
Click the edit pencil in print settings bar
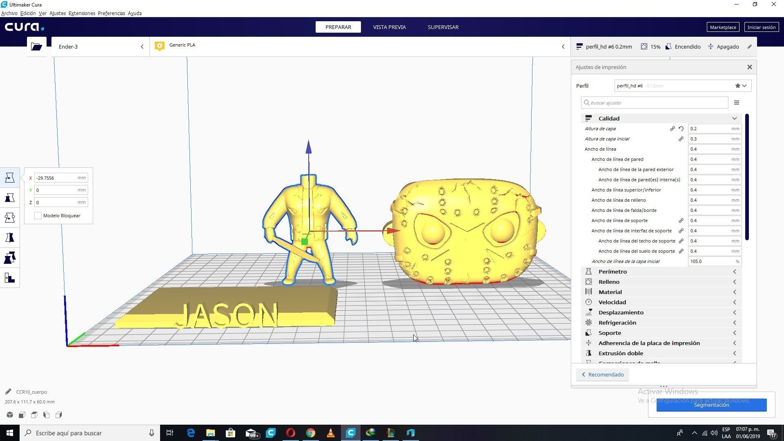750,47
